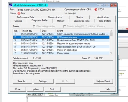
Task: Select event 7 Power failure
Action: (x=61, y=53)
